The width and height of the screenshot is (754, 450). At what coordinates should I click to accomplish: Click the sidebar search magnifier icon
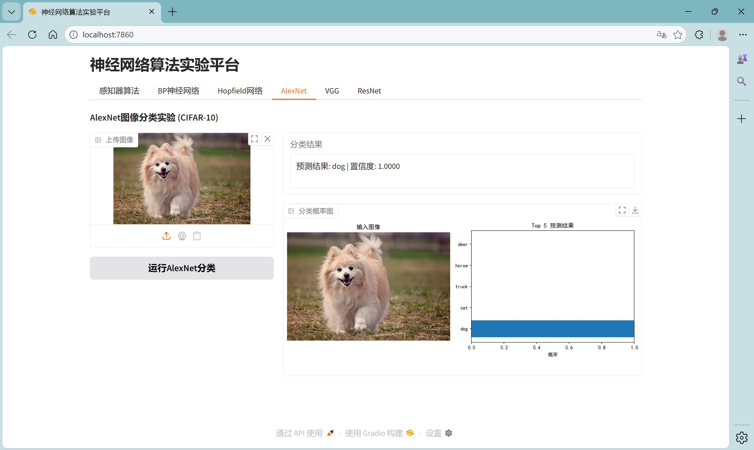click(x=741, y=81)
